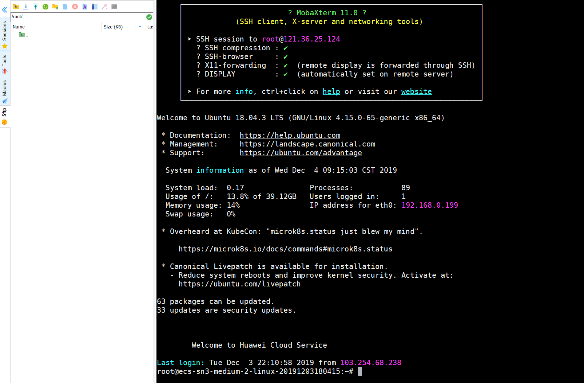Sort files by the Name column

coord(56,27)
